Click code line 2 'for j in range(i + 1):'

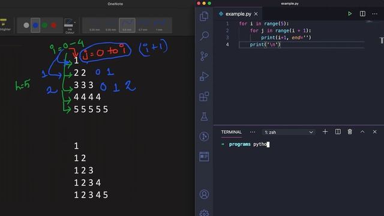click(x=280, y=31)
